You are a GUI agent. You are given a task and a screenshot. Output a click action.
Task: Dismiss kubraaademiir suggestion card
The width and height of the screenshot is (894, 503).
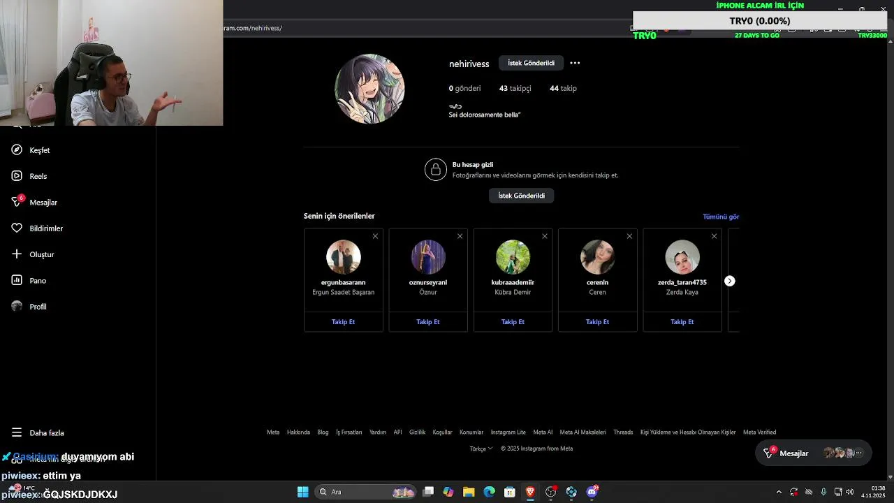545,236
